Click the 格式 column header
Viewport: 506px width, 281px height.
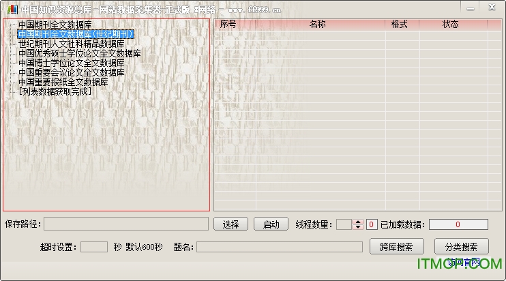402,25
